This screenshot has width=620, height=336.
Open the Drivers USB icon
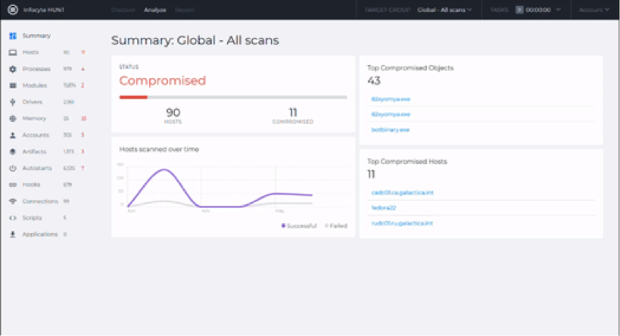click(12, 101)
